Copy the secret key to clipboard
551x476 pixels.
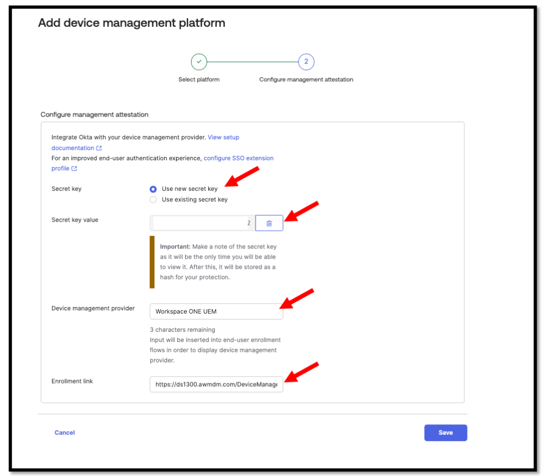coord(269,223)
